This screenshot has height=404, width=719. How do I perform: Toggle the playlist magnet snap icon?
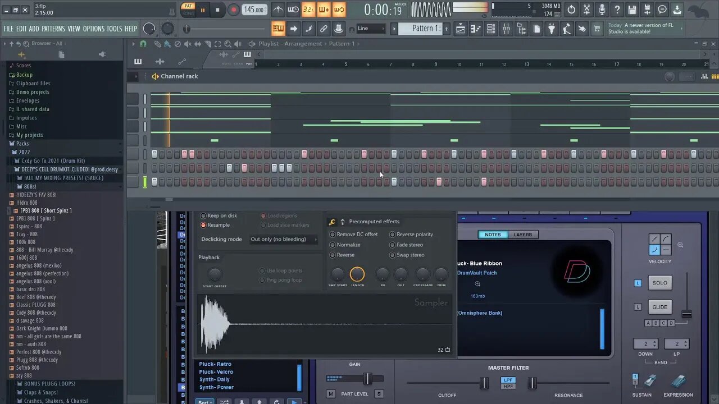(143, 44)
